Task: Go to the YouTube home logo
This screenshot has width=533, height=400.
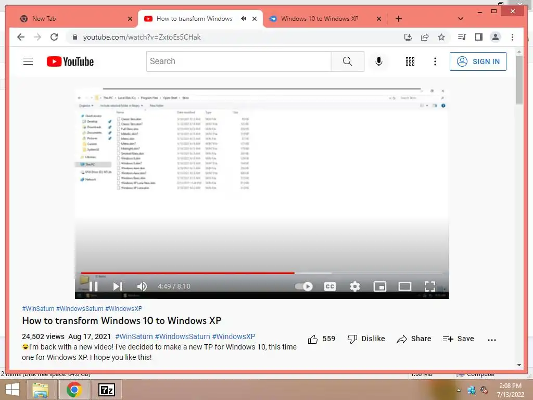Action: [x=70, y=61]
